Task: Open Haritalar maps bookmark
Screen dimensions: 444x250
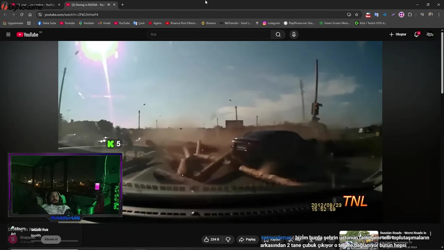Action: coord(86,23)
